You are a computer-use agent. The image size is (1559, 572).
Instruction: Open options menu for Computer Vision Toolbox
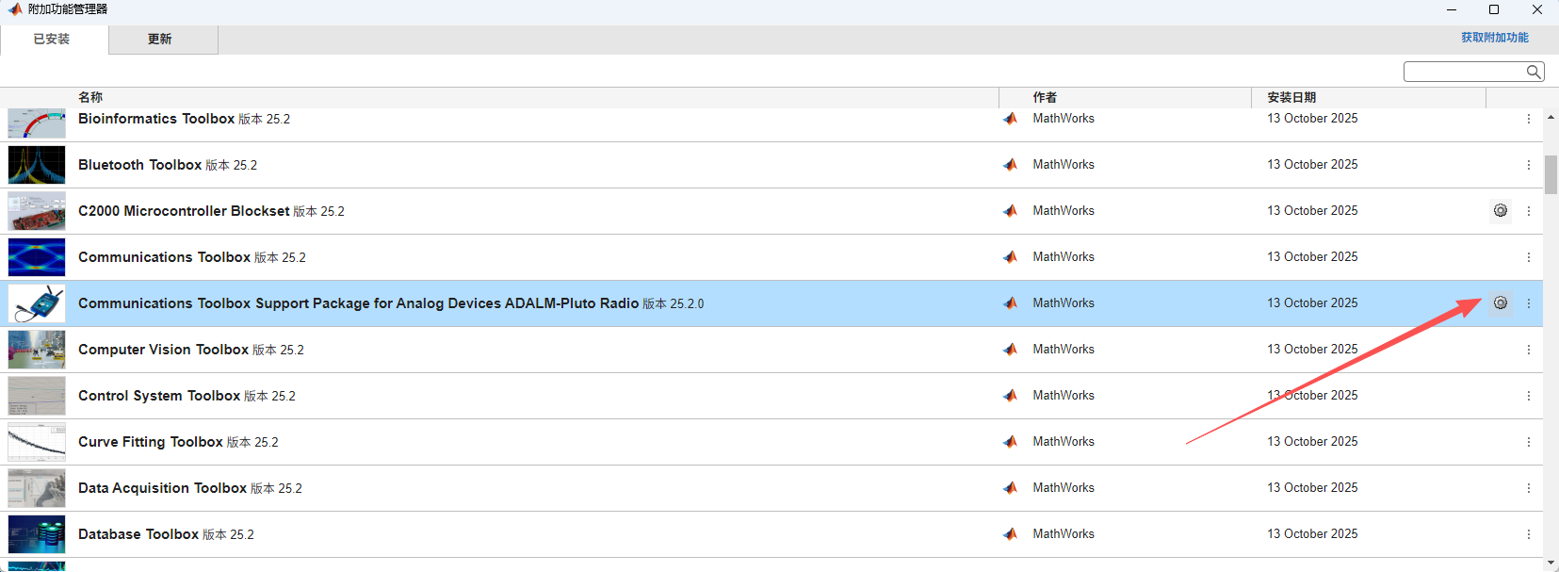point(1529,350)
